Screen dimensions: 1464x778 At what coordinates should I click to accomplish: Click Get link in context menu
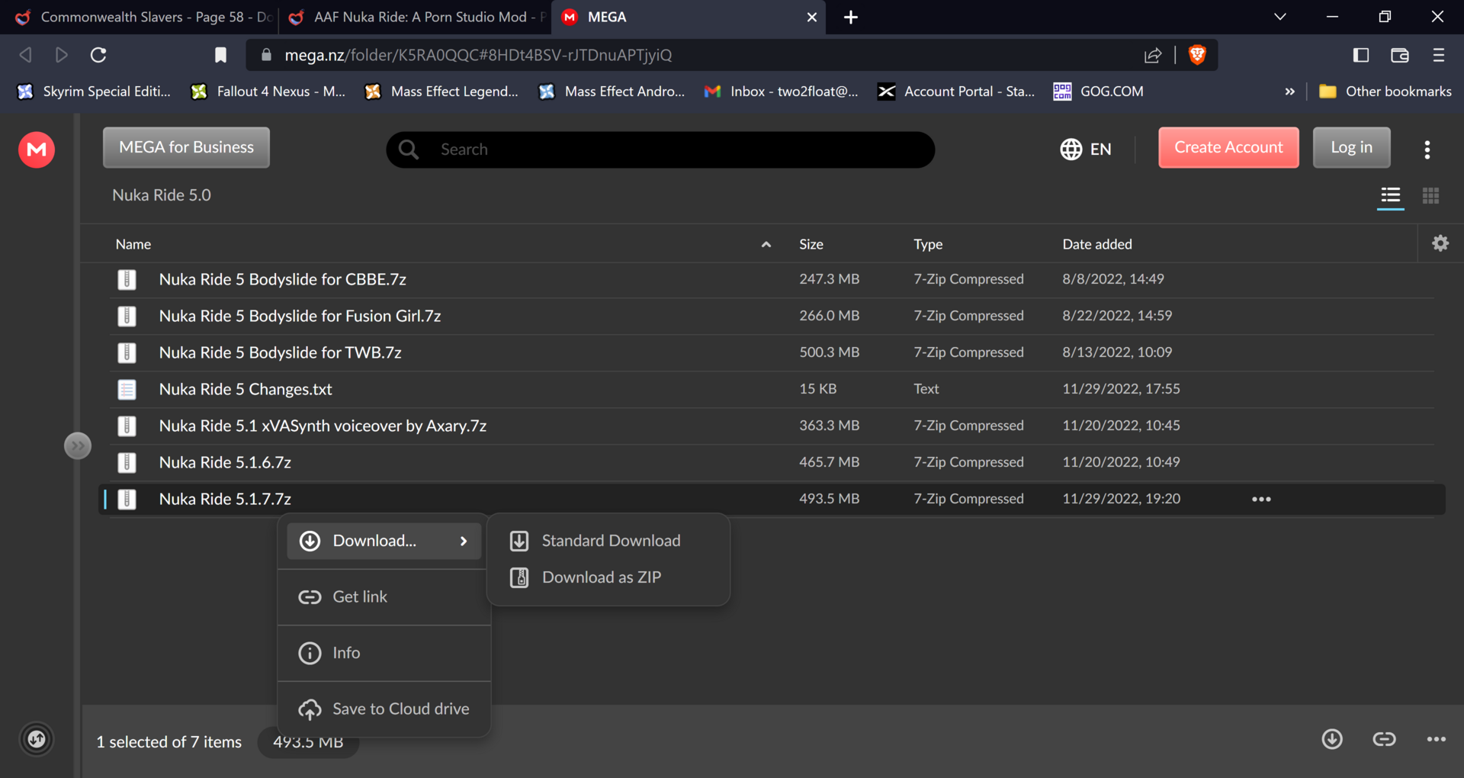click(x=384, y=596)
